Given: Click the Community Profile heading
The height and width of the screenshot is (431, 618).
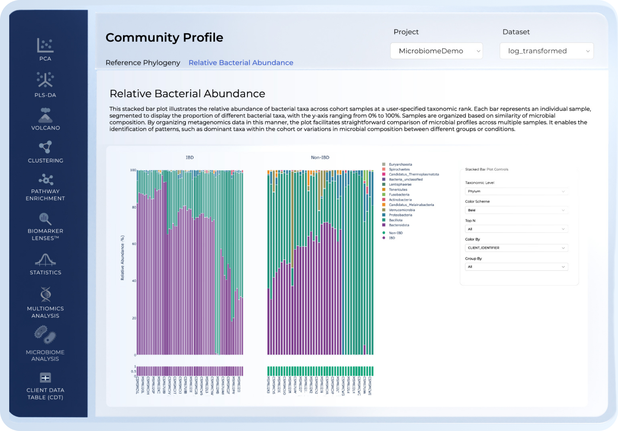Looking at the screenshot, I should [x=164, y=38].
